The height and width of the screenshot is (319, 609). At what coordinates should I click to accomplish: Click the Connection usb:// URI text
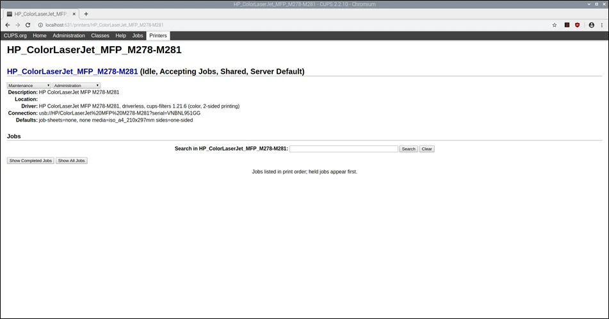click(x=120, y=113)
